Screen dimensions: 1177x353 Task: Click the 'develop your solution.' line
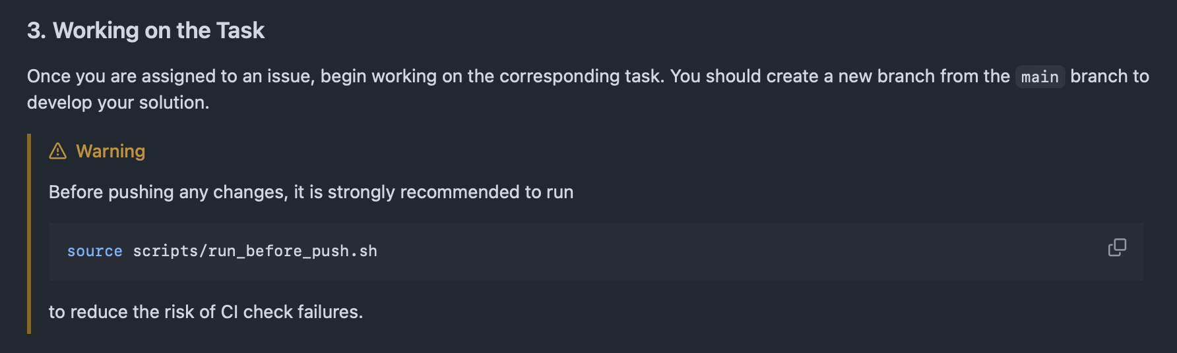pyautogui.click(x=118, y=103)
